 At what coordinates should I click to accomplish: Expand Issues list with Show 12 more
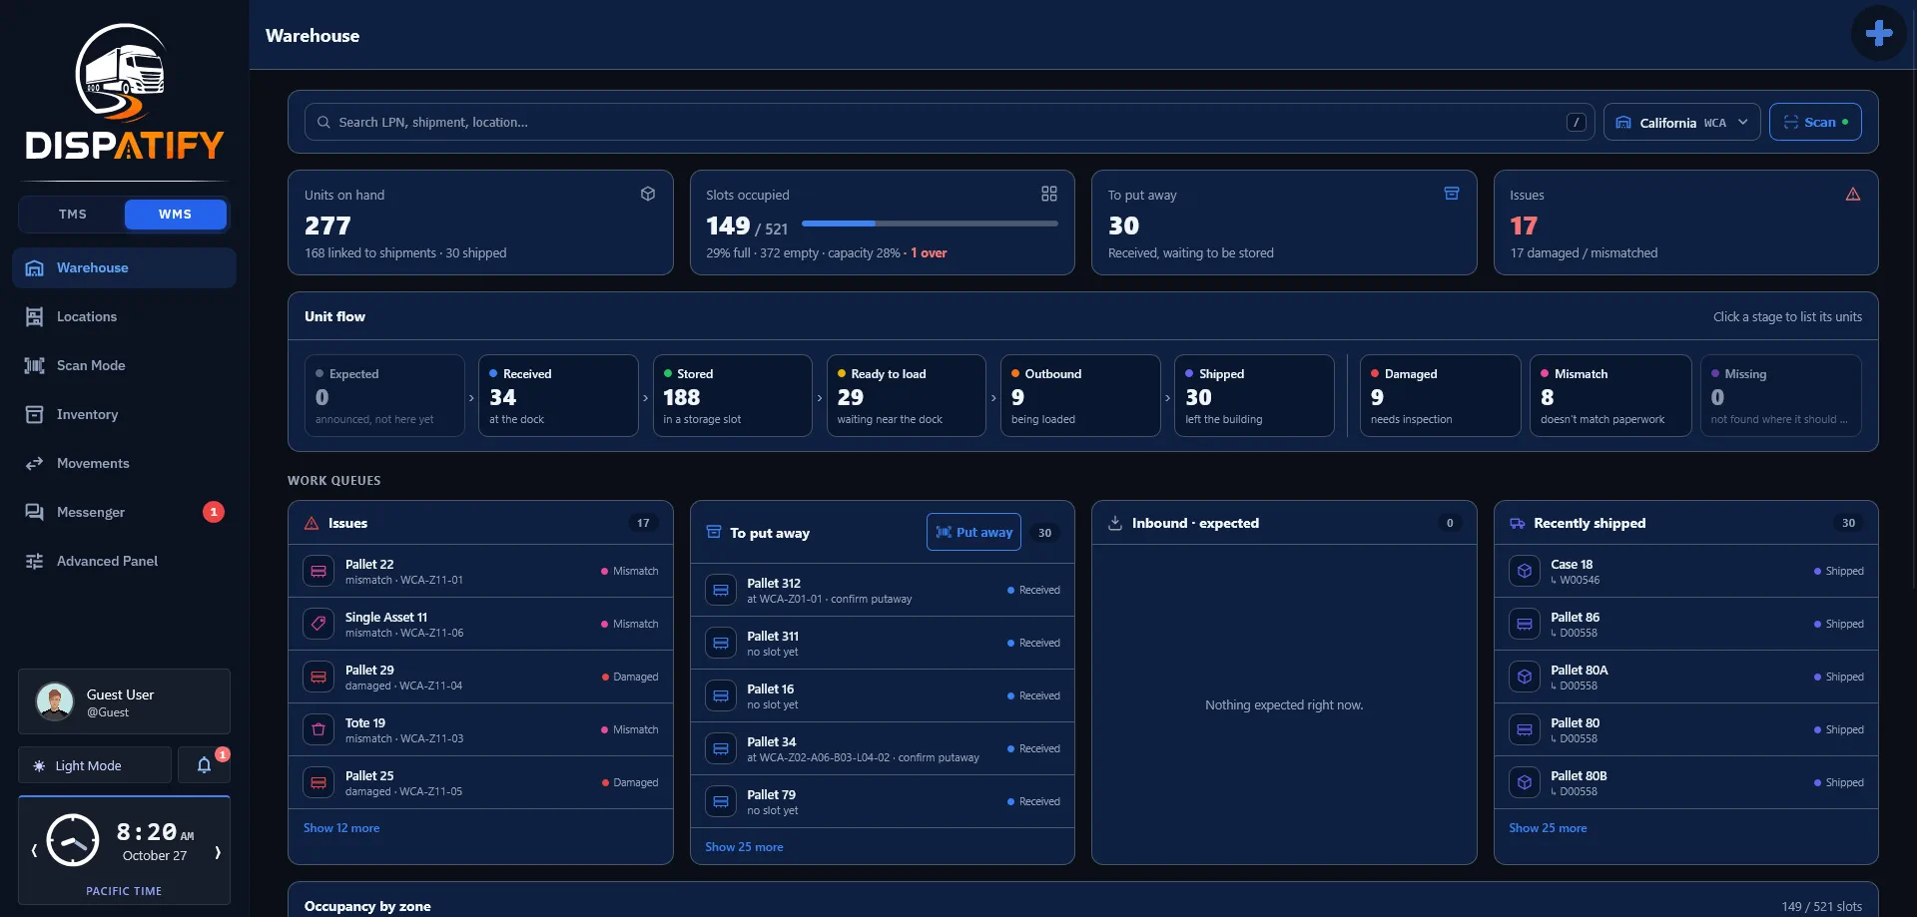[341, 828]
